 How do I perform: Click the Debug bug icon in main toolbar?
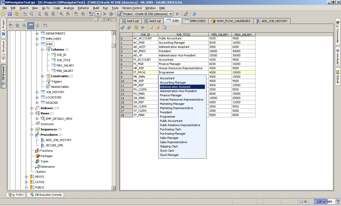tap(111, 14)
